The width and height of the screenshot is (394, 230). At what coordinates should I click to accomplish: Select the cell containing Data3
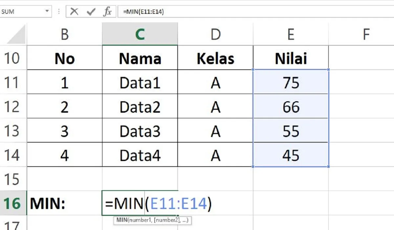pyautogui.click(x=140, y=131)
